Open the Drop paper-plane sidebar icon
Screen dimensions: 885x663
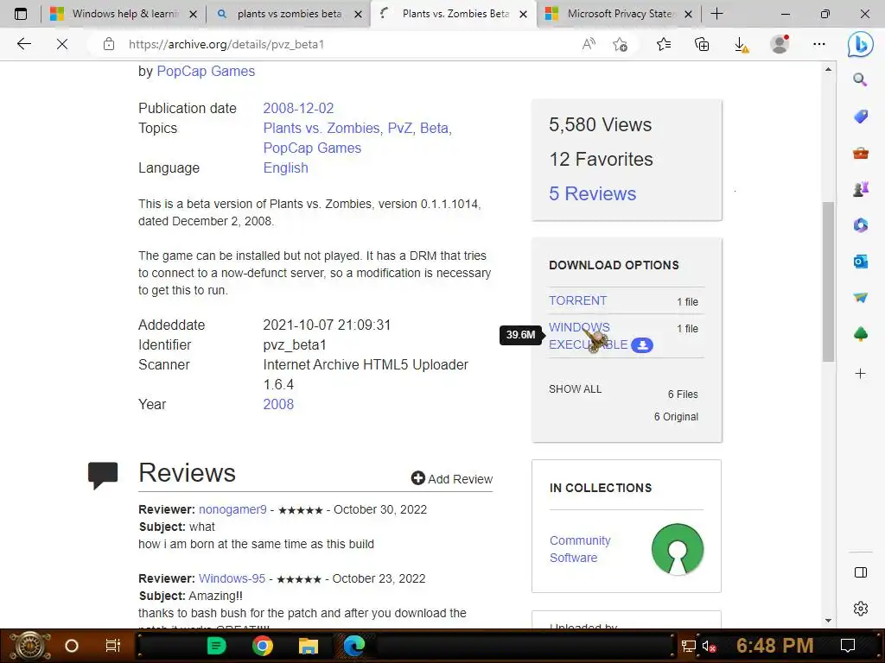(860, 297)
